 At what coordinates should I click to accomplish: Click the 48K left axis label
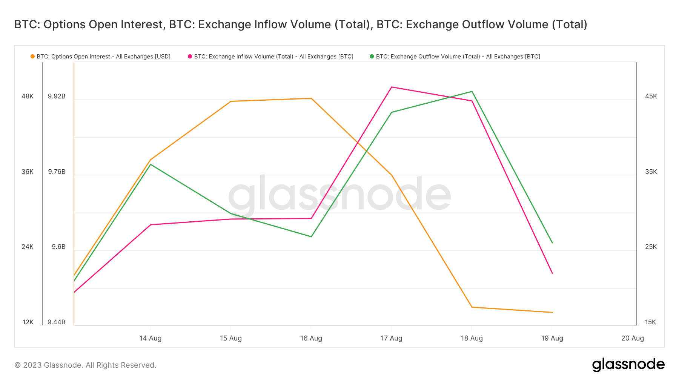[x=28, y=96]
